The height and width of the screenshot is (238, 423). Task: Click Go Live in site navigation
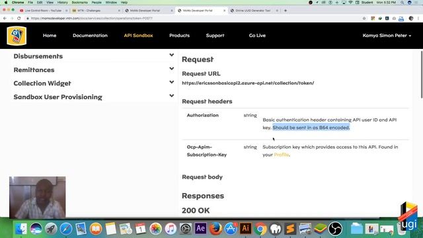pos(257,35)
